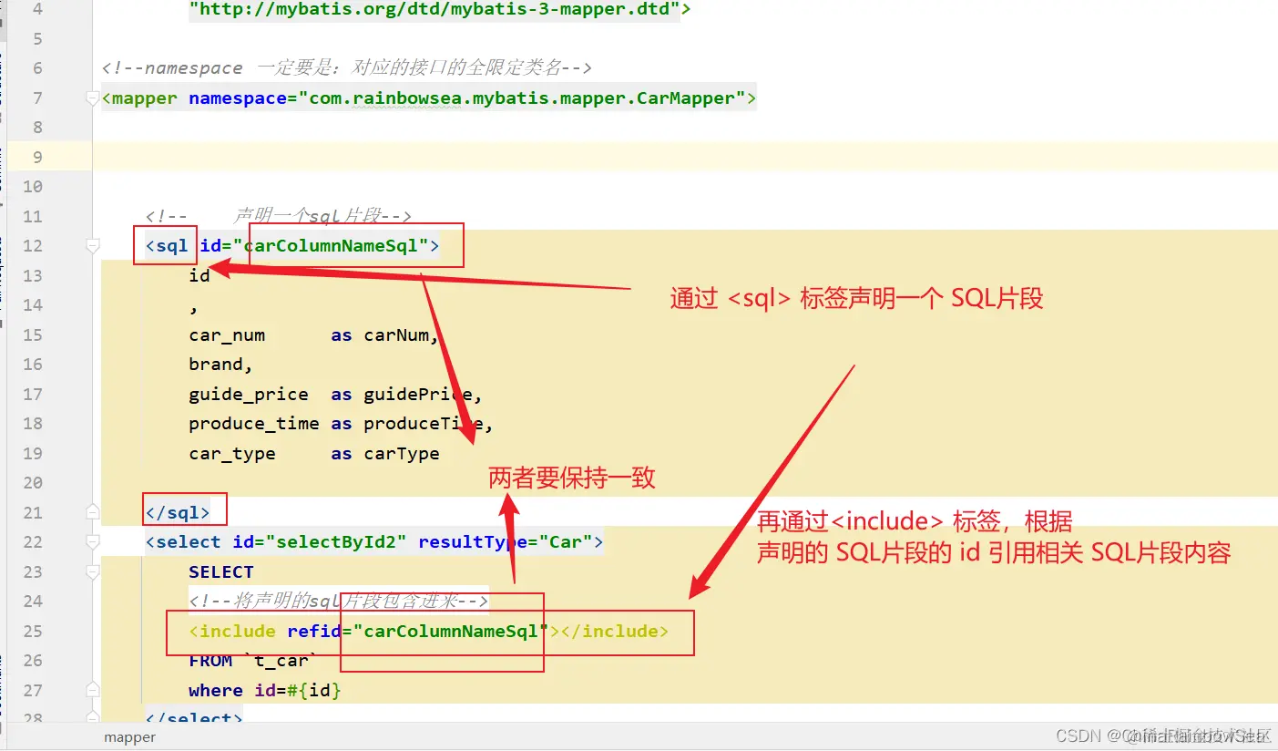Click the mapper breadcrumb at the bottom
This screenshot has width=1278, height=751.
click(x=129, y=737)
